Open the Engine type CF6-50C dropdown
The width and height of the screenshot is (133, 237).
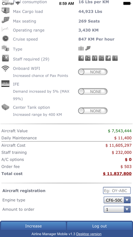click(117, 200)
